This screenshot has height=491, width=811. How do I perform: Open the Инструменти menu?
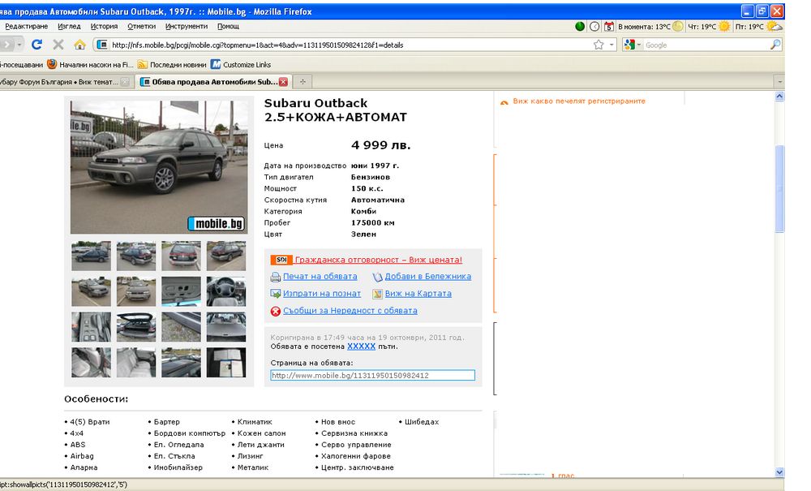[187, 26]
